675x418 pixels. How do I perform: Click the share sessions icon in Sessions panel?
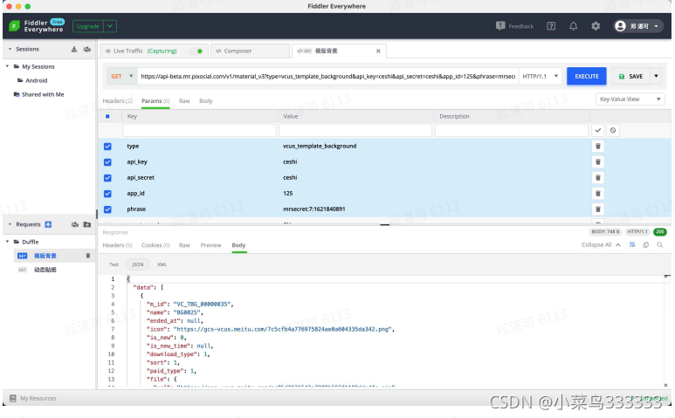tap(87, 49)
